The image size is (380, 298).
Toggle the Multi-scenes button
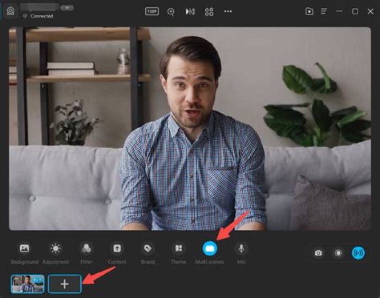(x=210, y=248)
